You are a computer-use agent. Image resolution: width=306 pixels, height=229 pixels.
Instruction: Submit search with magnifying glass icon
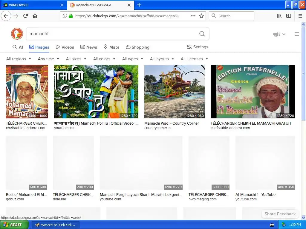[202, 34]
